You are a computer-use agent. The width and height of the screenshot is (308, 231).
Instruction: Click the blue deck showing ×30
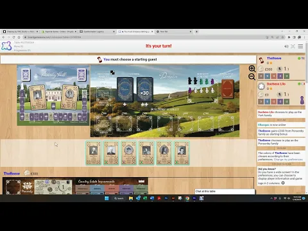(x=144, y=89)
